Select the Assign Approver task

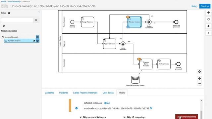(x=87, y=22)
